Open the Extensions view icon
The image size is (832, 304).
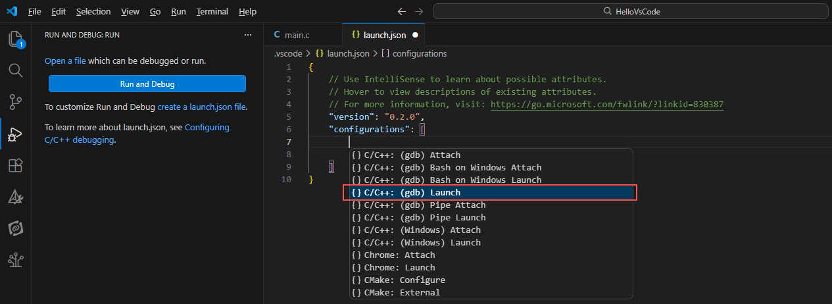(16, 166)
